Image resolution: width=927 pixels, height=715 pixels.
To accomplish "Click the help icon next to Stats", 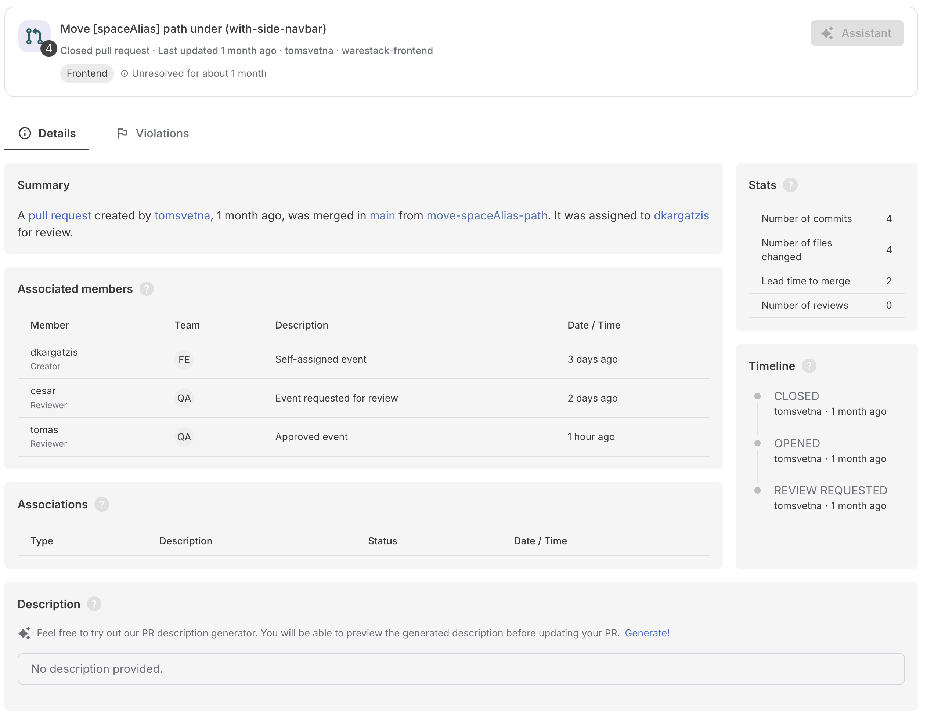I will [x=790, y=185].
